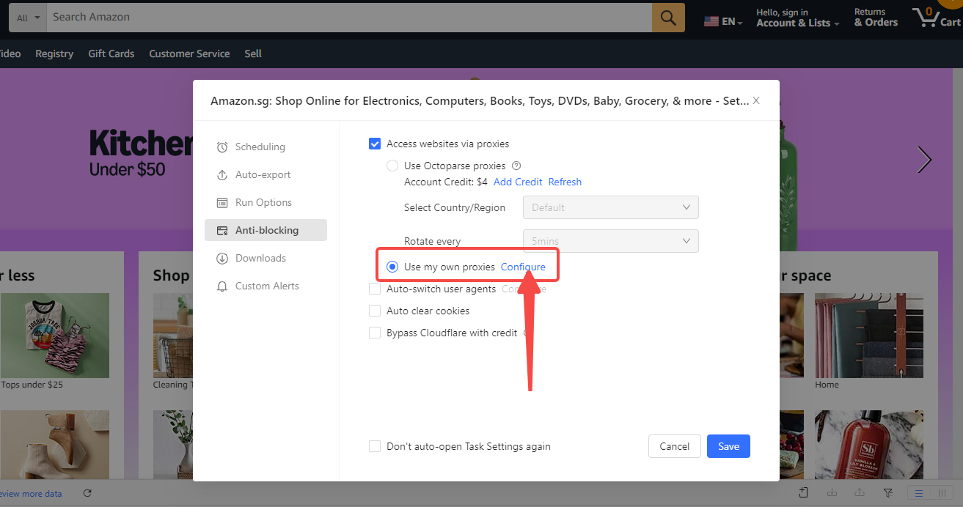Expand the Select Country/Region dropdown
The width and height of the screenshot is (963, 507).
click(x=610, y=207)
